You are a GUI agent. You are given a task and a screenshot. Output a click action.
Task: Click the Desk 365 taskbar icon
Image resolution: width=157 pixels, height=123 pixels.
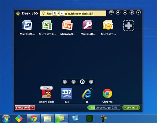(19, 119)
